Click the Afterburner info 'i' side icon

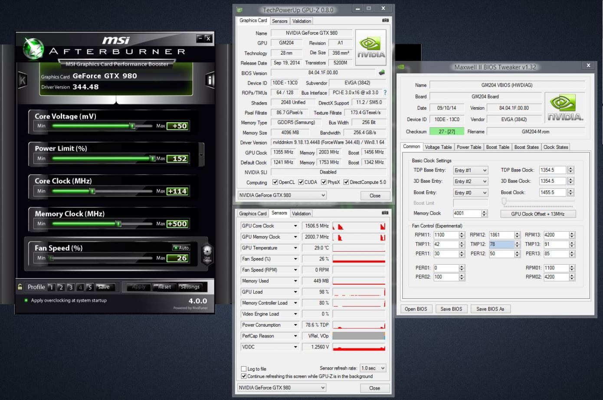coord(210,80)
